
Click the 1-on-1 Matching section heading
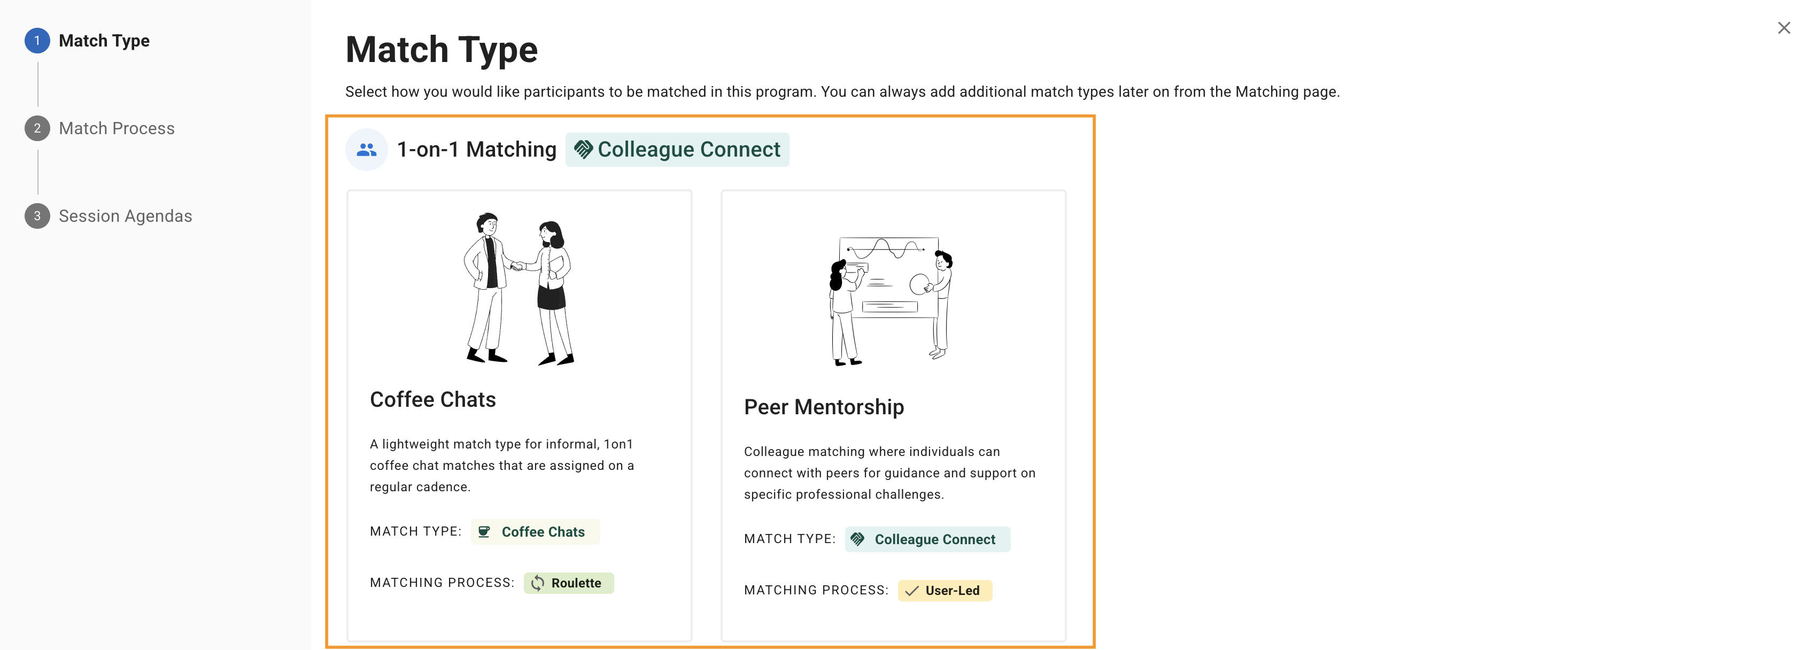476,150
